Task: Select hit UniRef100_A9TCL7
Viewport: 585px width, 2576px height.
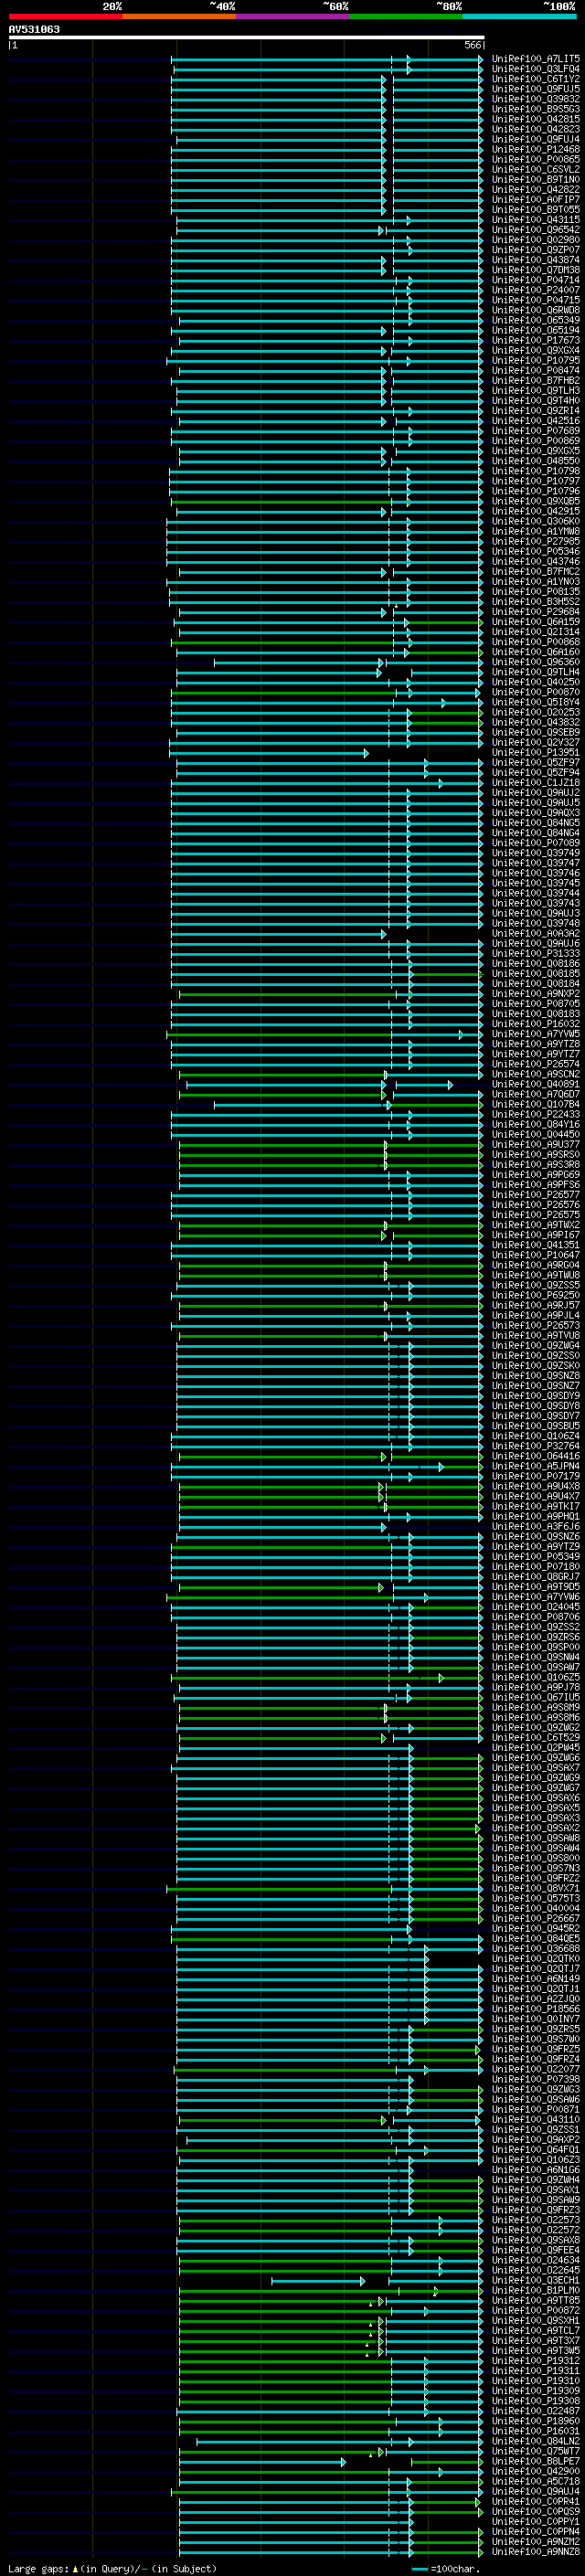Action: (x=536, y=2331)
